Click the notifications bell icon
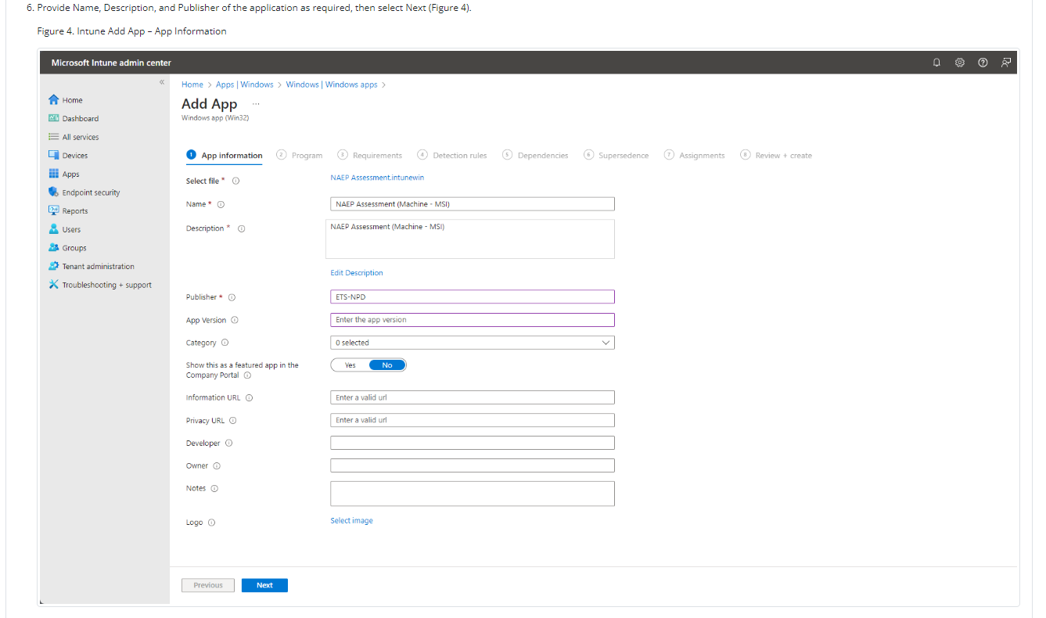1046x618 pixels. 936,63
